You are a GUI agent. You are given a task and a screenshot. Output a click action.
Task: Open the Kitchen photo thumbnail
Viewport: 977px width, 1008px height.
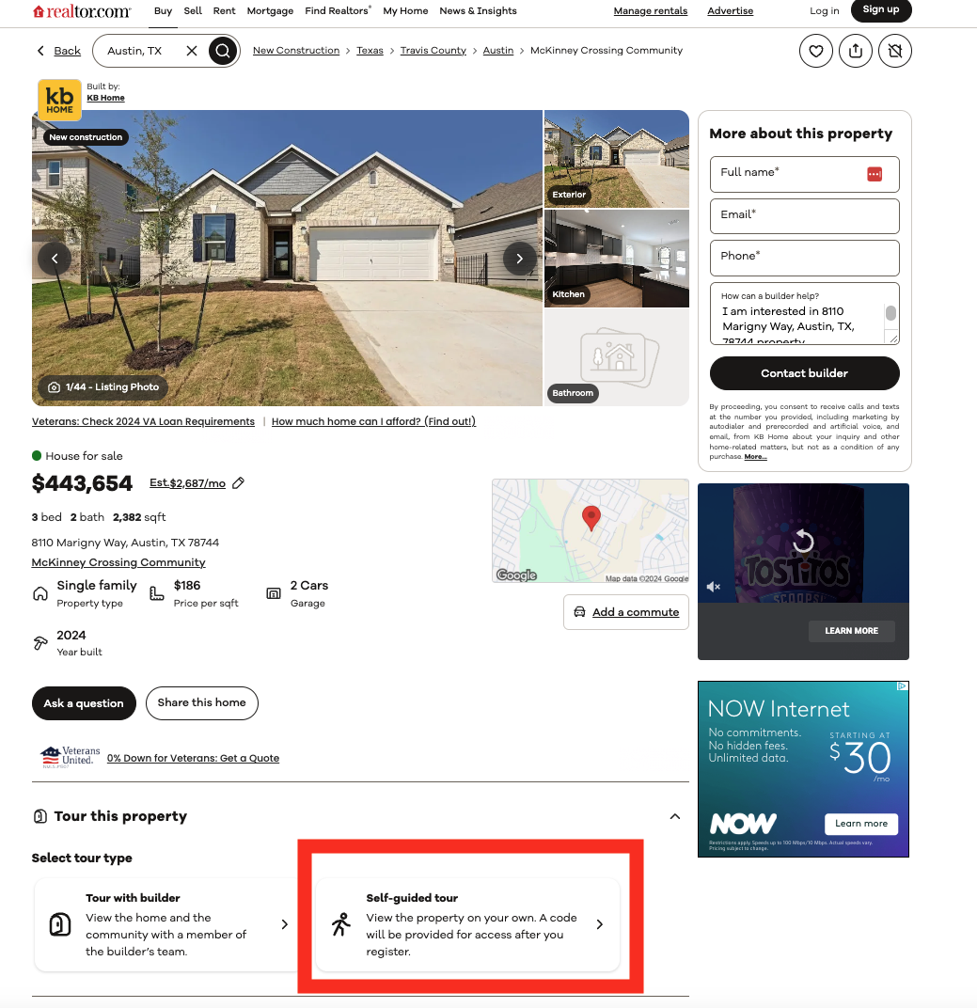pos(617,259)
